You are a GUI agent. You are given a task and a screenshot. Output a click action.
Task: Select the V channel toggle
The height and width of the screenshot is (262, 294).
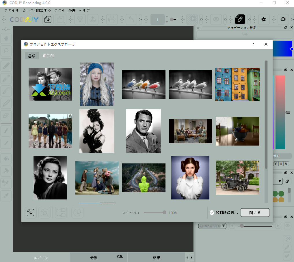(286, 164)
